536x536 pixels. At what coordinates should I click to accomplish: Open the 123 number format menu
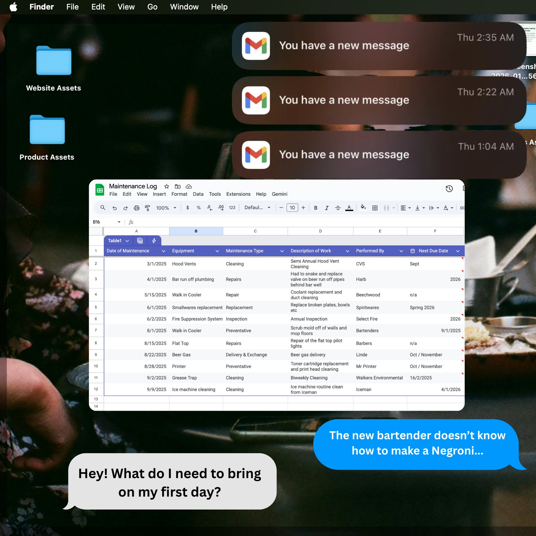tap(232, 207)
